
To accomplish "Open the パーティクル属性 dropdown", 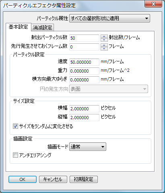I will [x=109, y=18].
